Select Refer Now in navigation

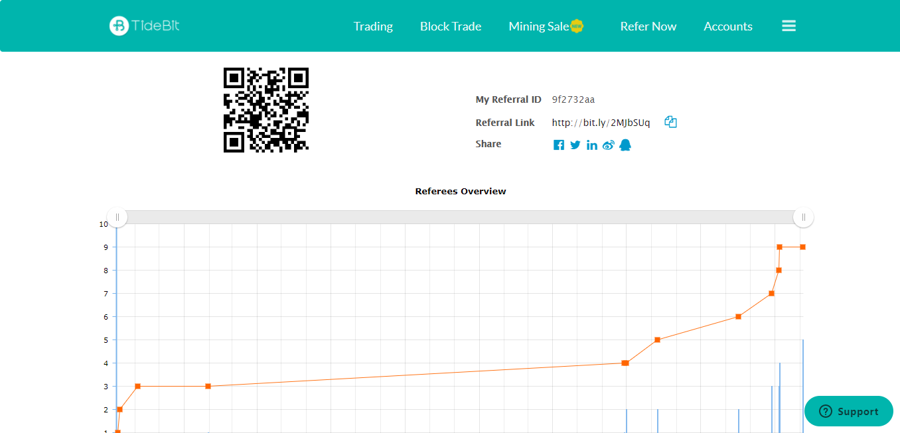[x=648, y=27]
